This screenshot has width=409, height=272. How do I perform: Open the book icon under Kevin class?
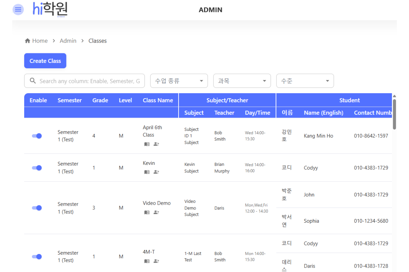(147, 172)
